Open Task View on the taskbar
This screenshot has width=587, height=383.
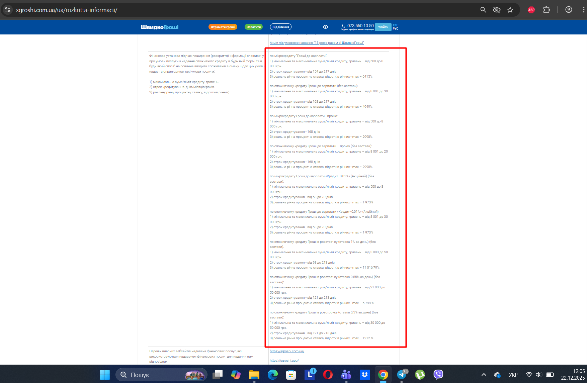[x=218, y=375]
